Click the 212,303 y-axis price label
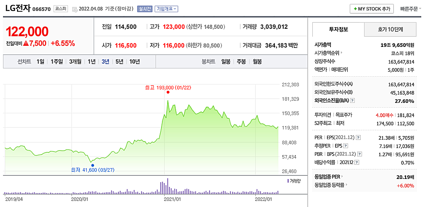426x207 pixels. (x=290, y=85)
